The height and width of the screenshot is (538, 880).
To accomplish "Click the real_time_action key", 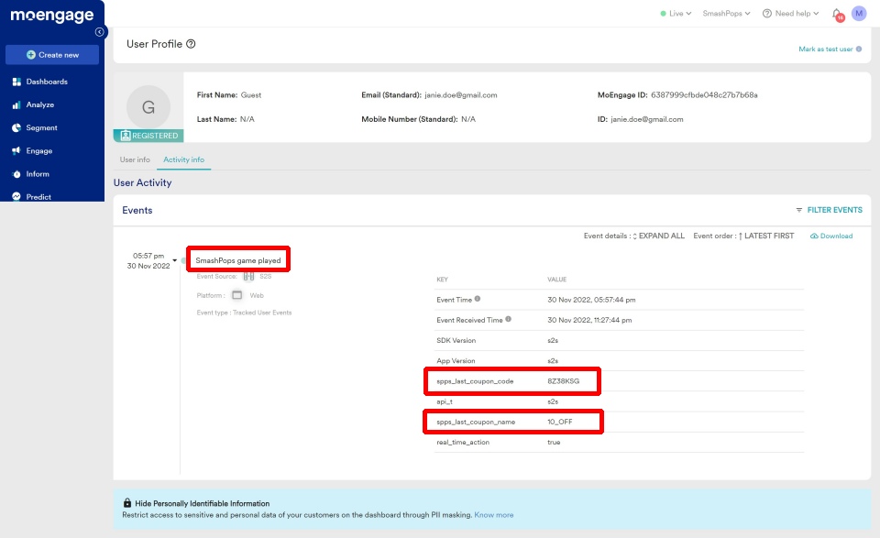I will [x=462, y=443].
